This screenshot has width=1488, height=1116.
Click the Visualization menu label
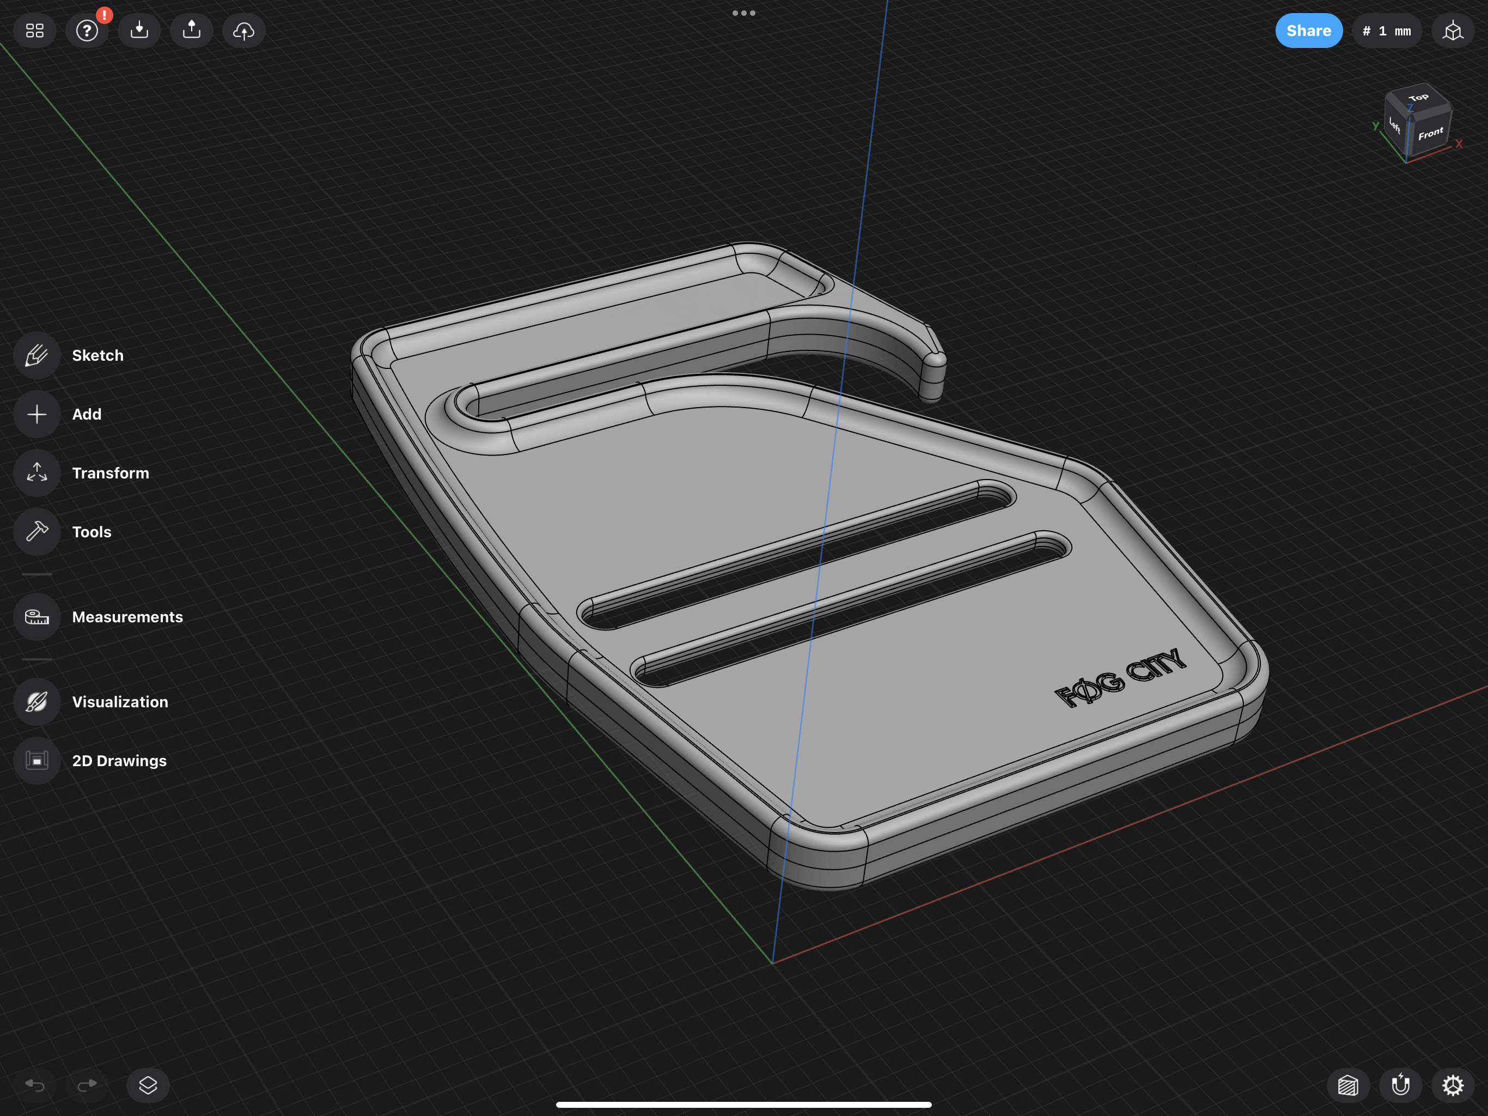coord(120,701)
